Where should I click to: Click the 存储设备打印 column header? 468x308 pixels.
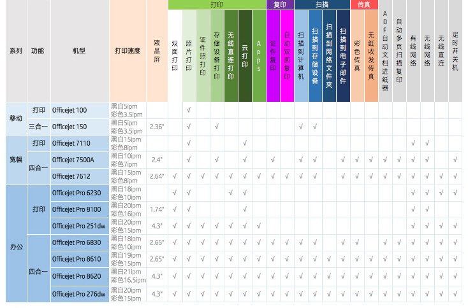217,56
